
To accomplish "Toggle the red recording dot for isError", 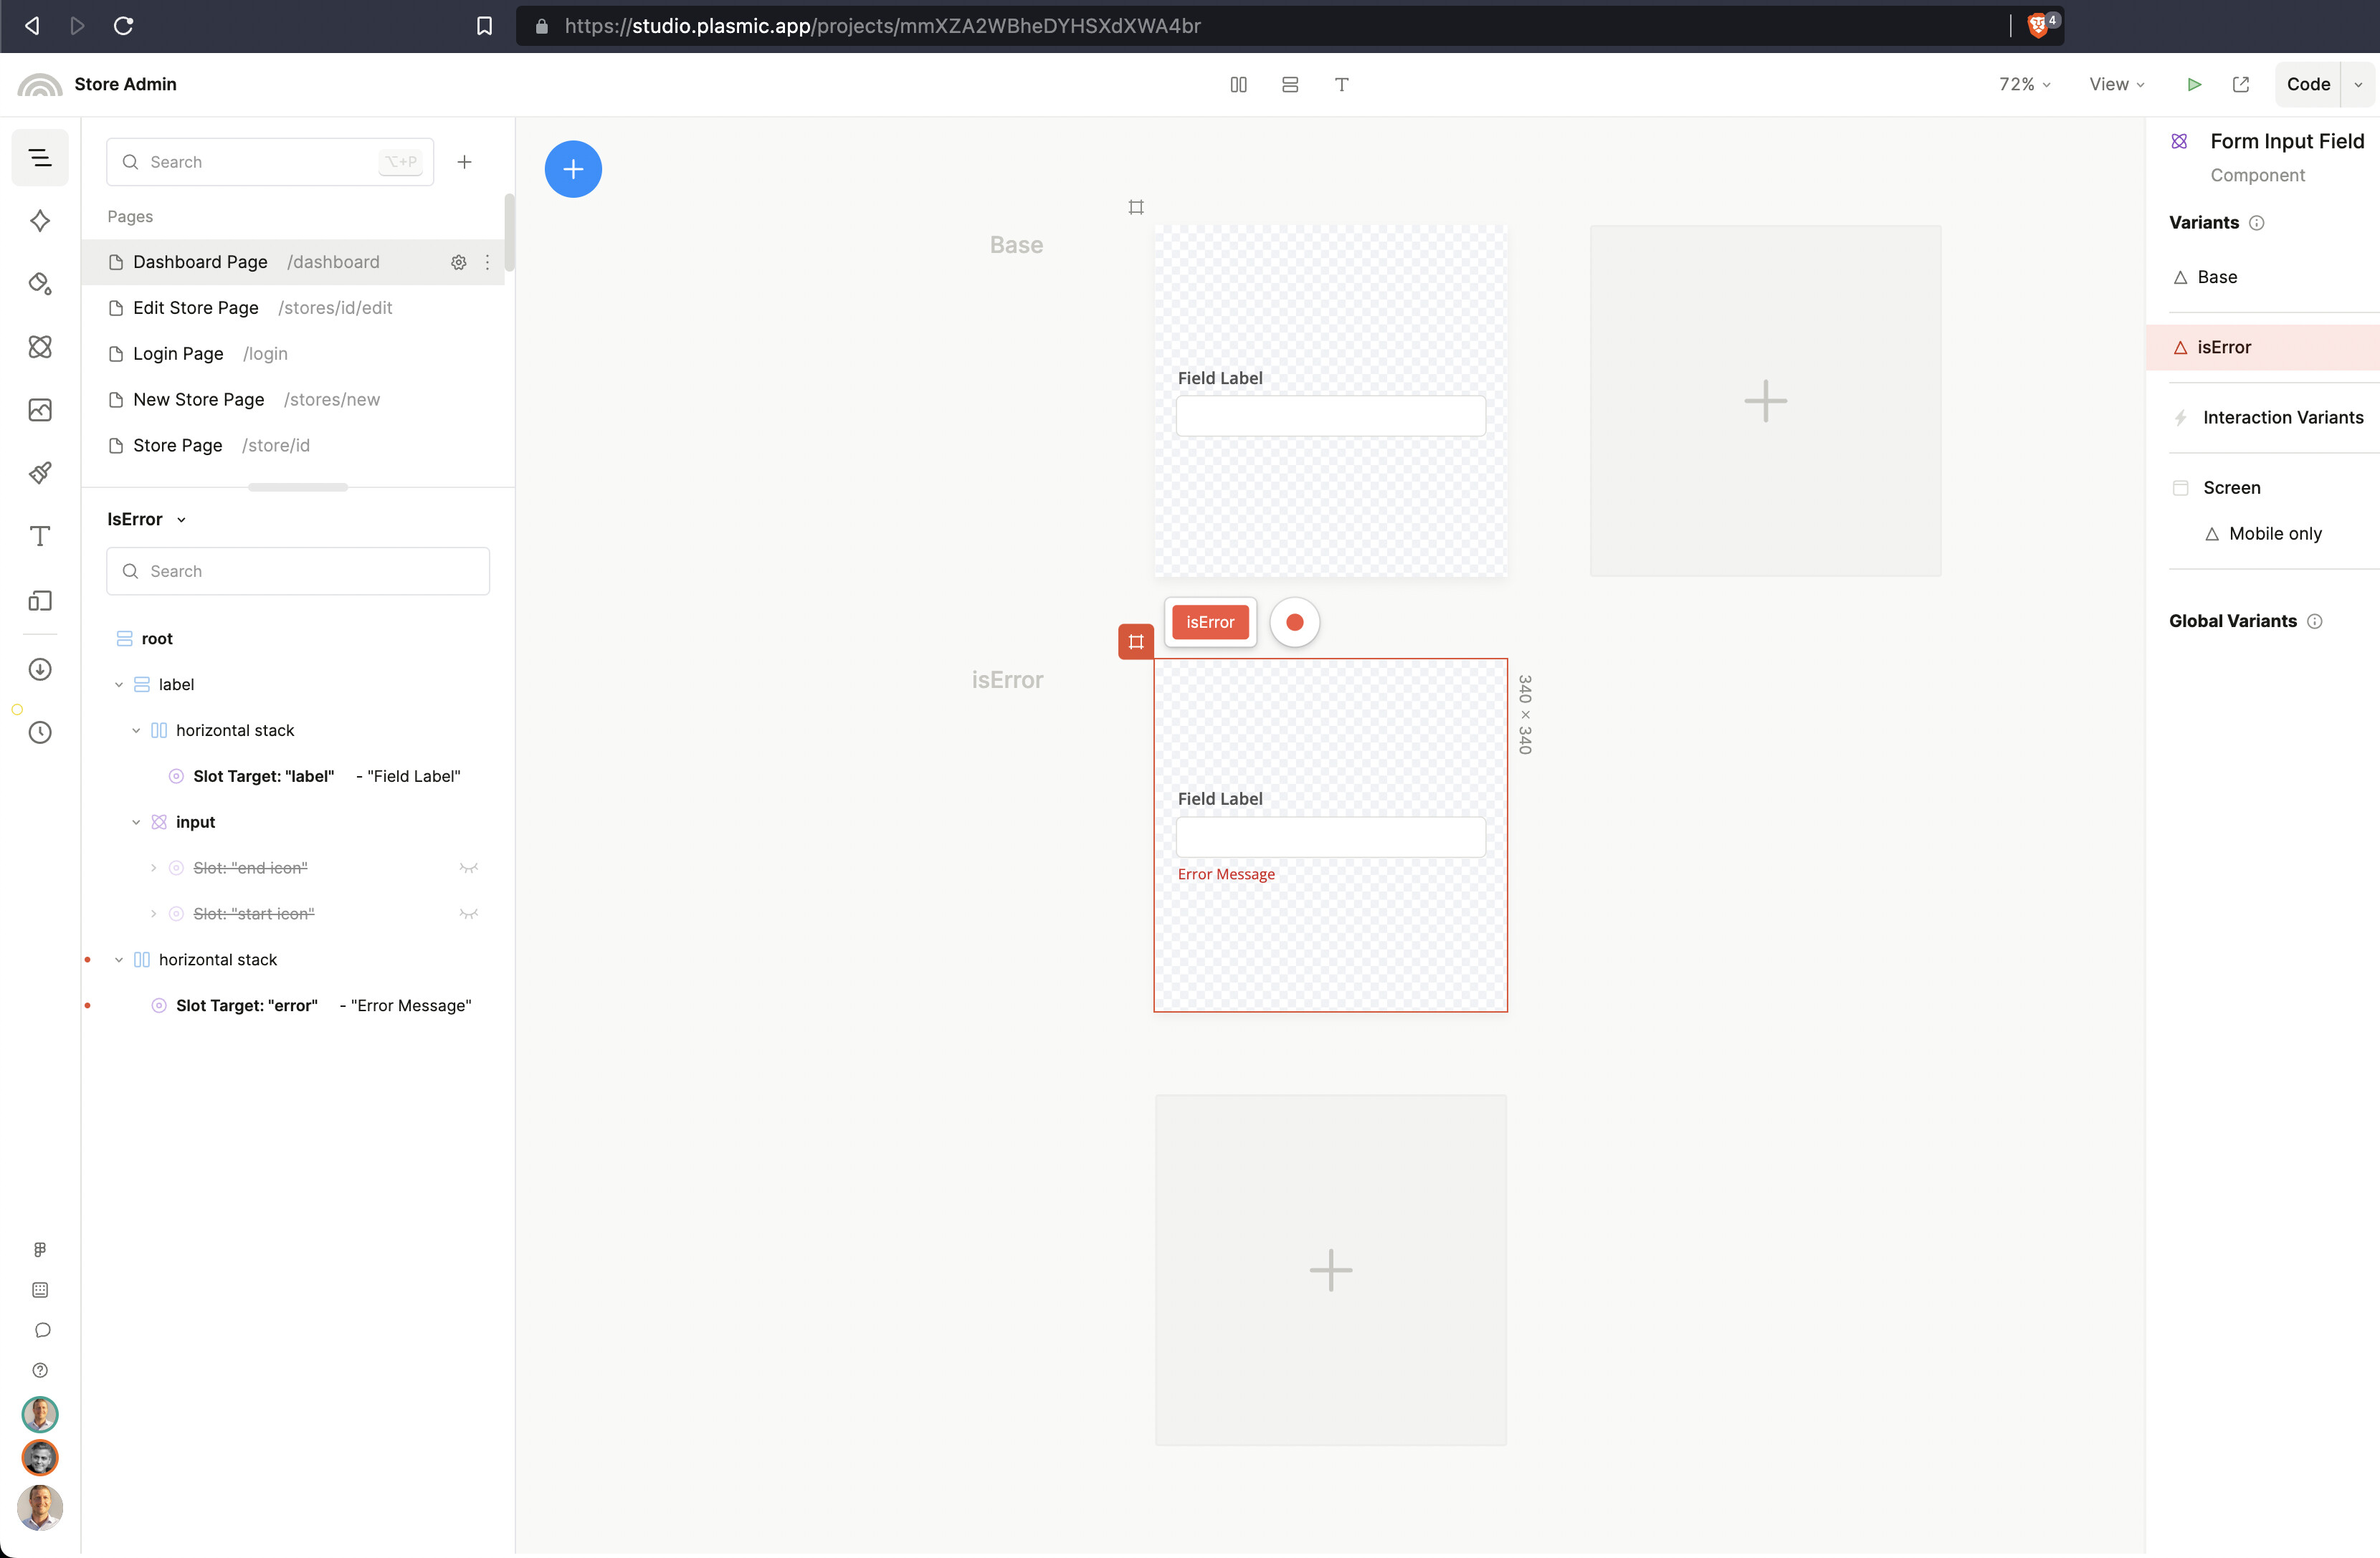I will pyautogui.click(x=1294, y=622).
